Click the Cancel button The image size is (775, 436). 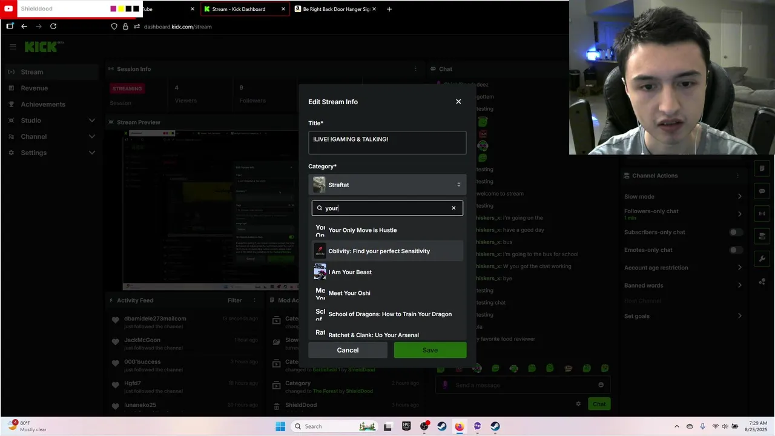348,350
